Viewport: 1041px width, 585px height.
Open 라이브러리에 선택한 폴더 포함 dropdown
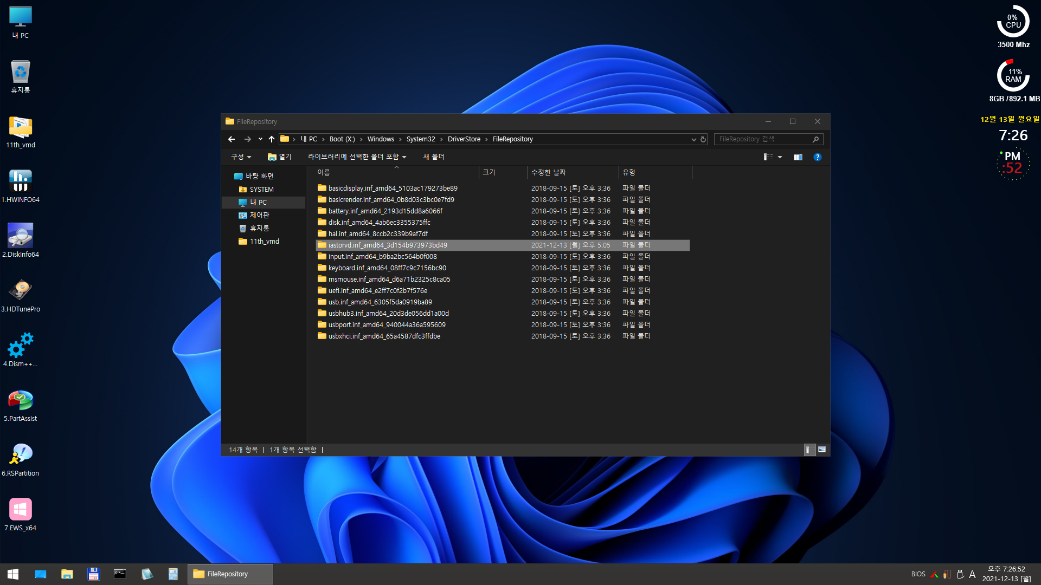[357, 157]
